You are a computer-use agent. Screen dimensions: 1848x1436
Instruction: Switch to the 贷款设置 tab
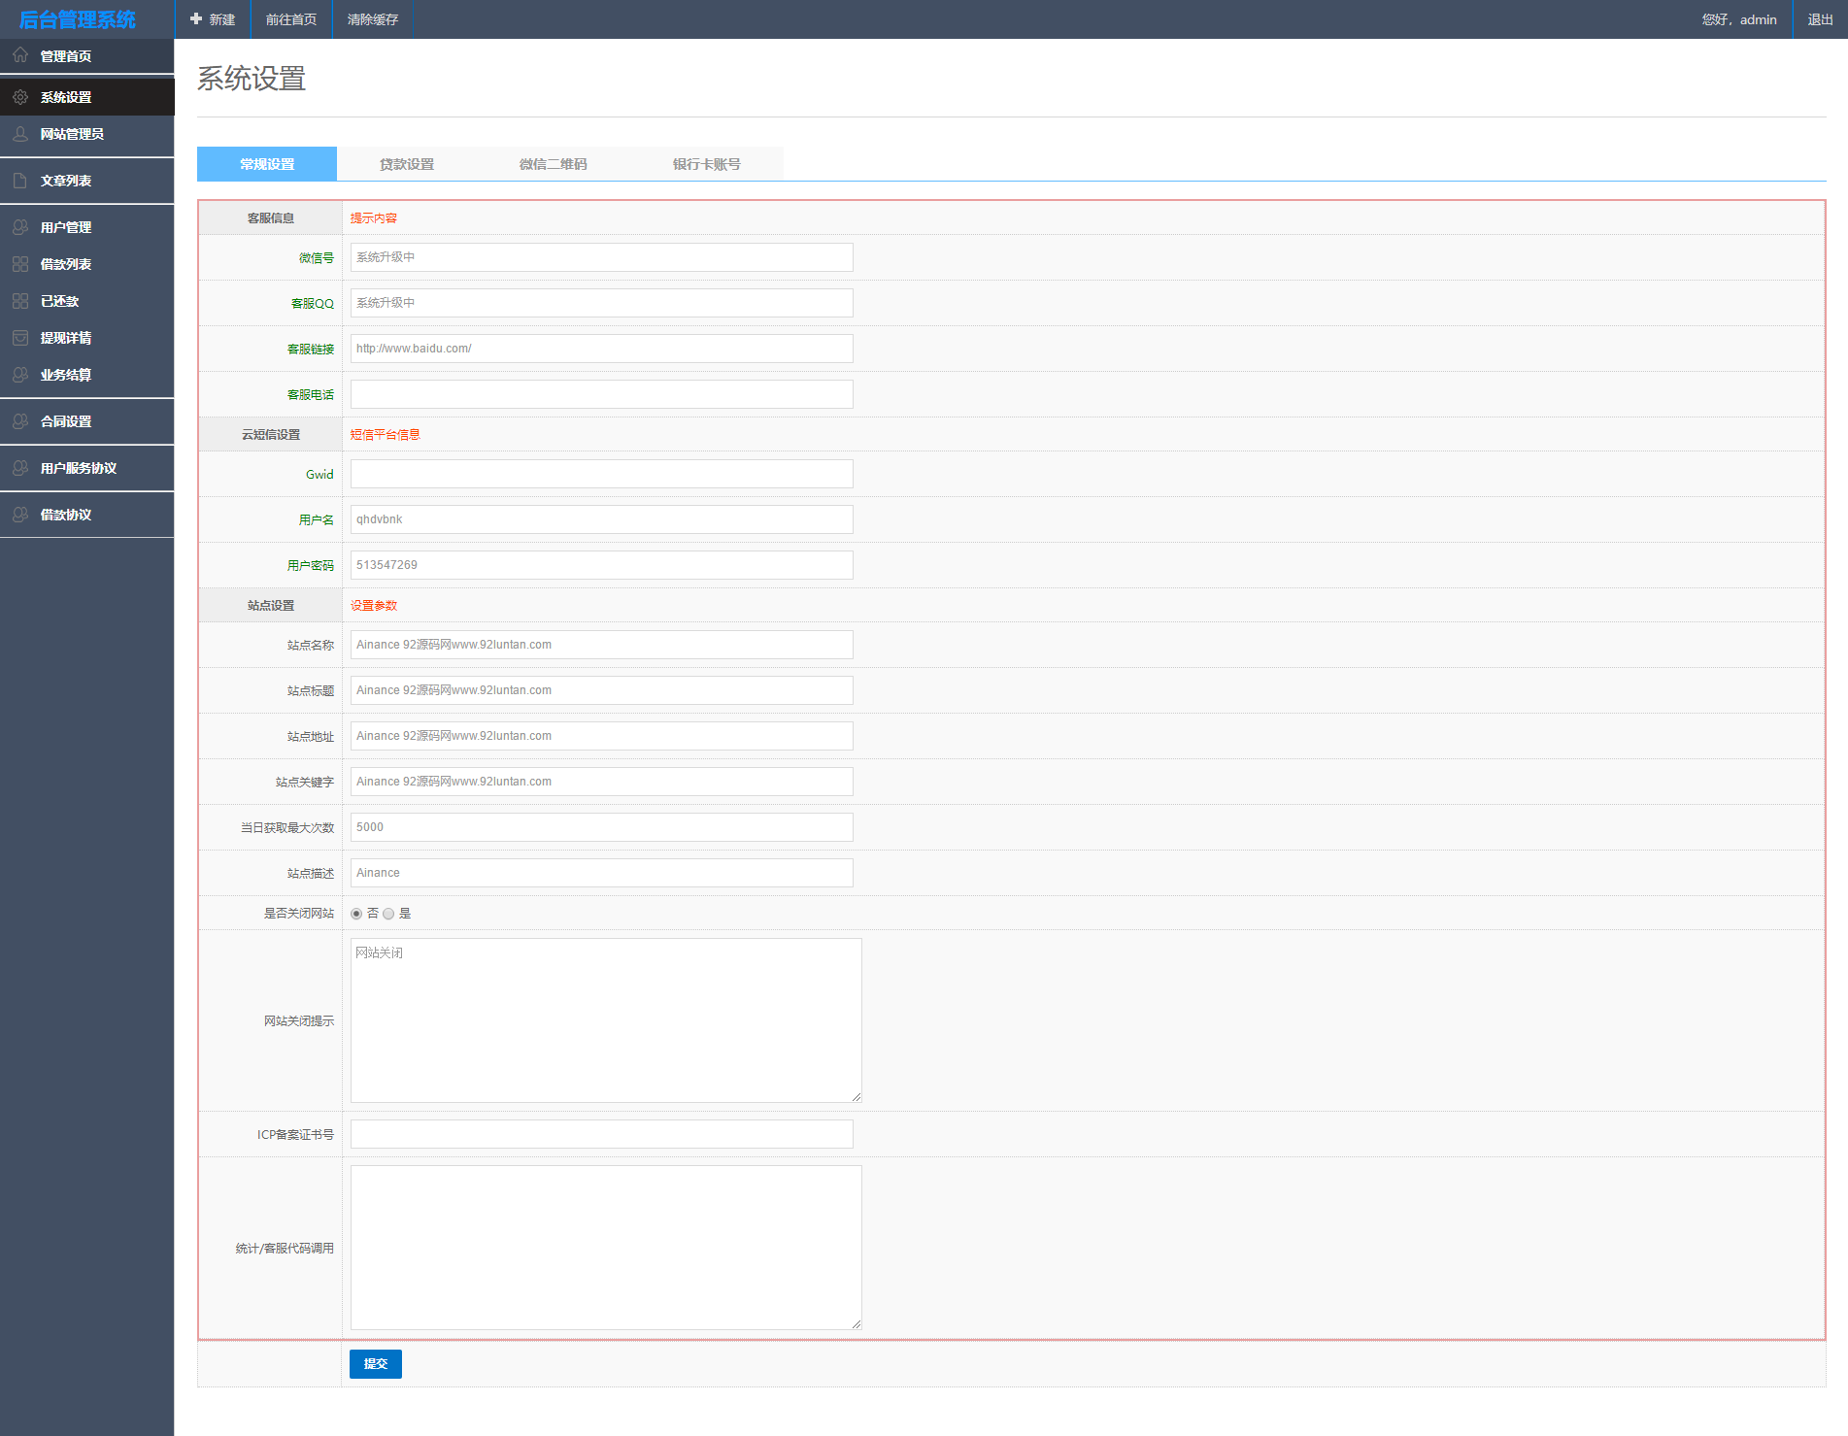pyautogui.click(x=407, y=164)
